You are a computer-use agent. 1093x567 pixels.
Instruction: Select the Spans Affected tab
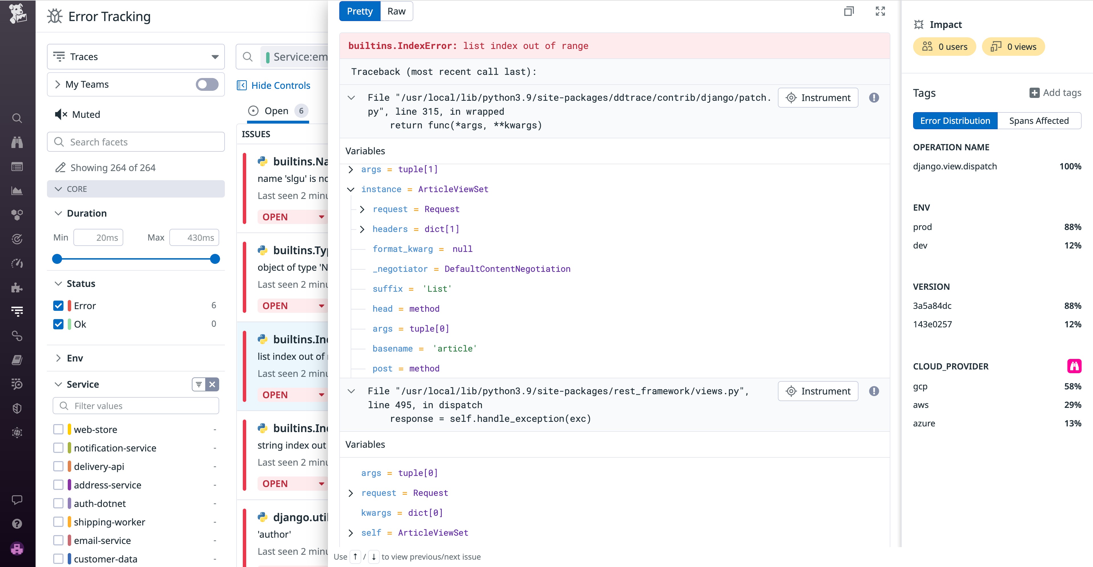tap(1039, 120)
